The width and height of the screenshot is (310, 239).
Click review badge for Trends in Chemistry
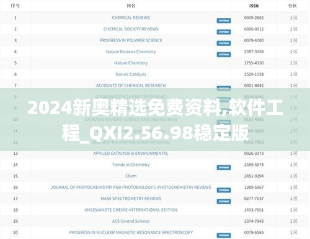224,167
